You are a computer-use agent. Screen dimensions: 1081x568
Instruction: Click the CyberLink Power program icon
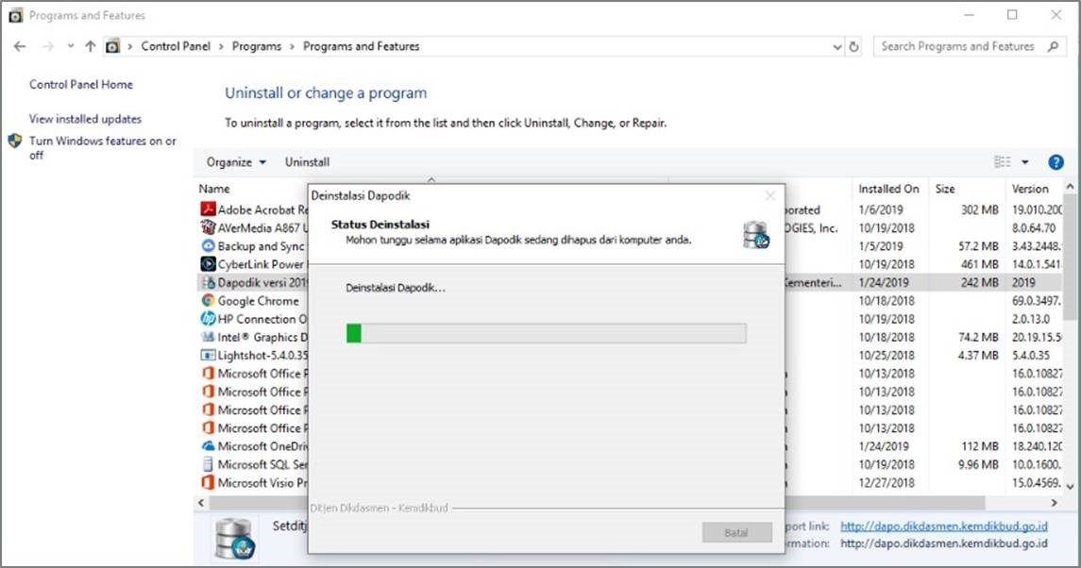(x=208, y=264)
